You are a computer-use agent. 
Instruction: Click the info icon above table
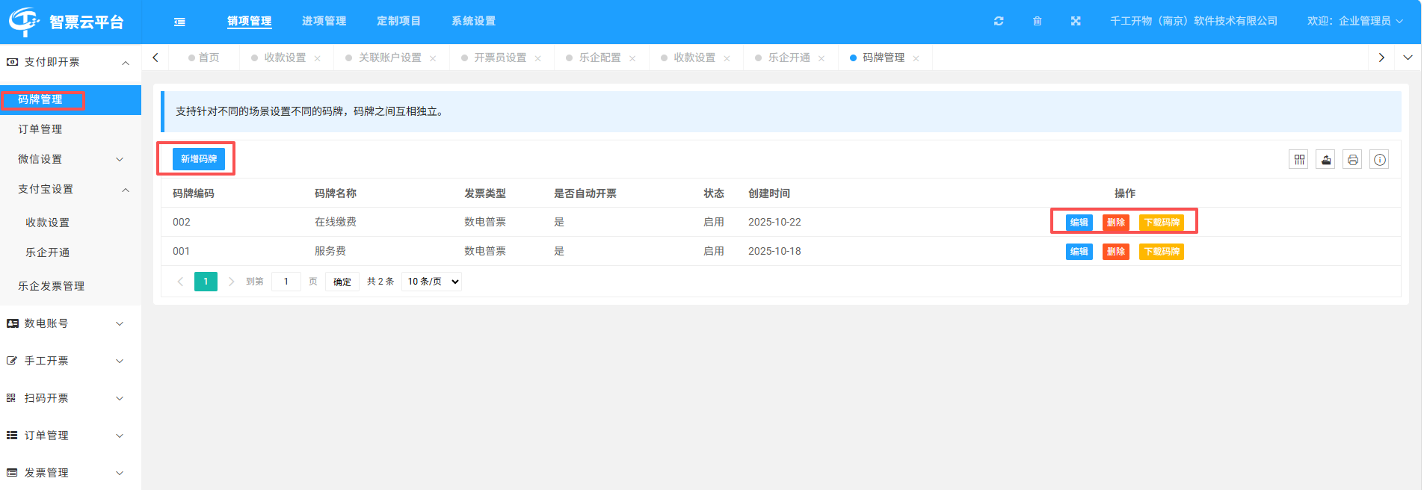1380,159
